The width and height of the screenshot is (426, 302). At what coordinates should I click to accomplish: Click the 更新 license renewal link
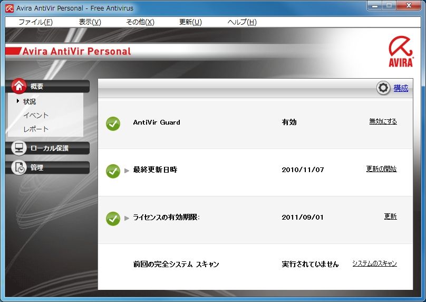390,216
